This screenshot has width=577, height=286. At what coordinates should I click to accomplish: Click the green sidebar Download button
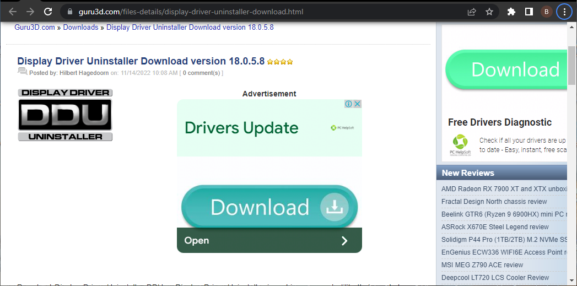coord(506,69)
